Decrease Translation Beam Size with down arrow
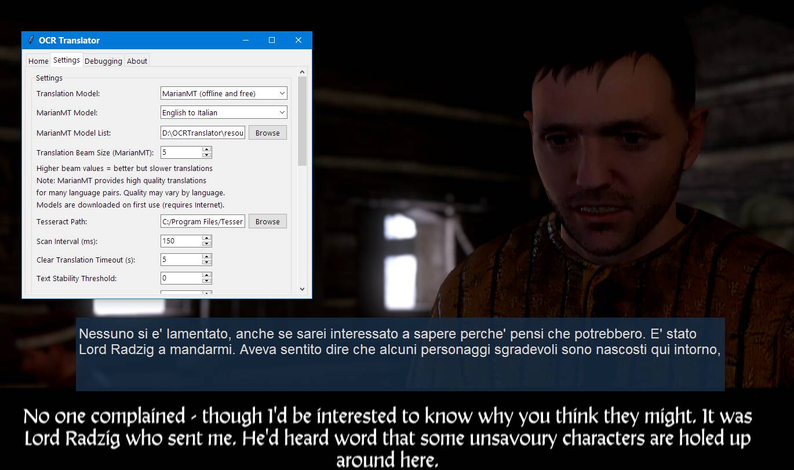Image resolution: width=794 pixels, height=470 pixels. 206,155
